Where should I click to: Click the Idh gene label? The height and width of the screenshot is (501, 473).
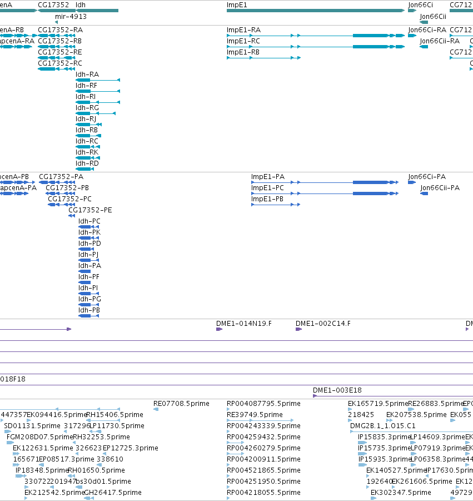[x=81, y=5]
